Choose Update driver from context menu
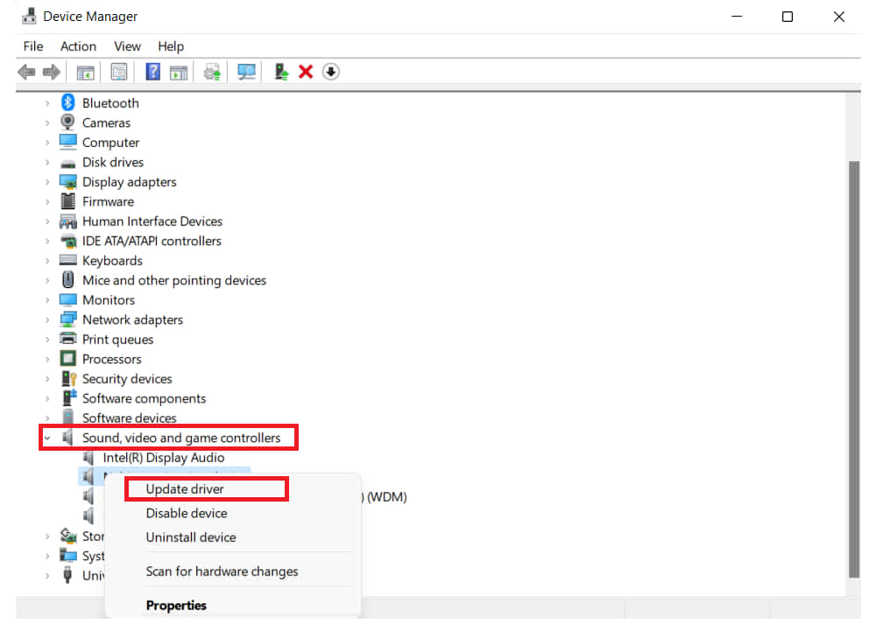 (185, 489)
